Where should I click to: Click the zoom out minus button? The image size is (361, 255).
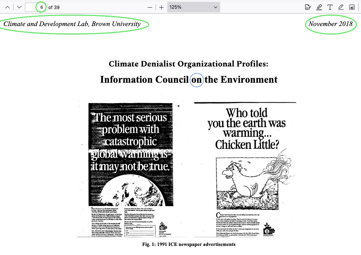click(150, 7)
